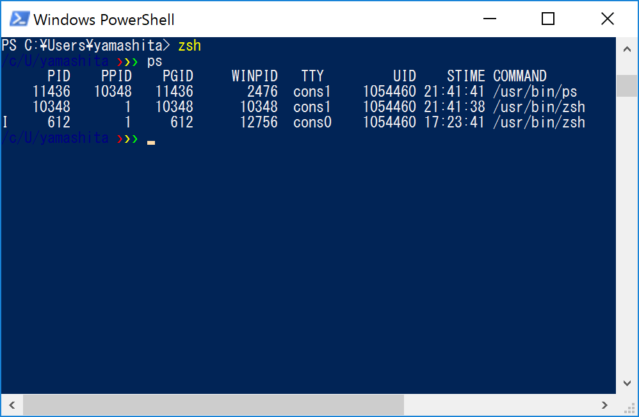Click the 'I' status flag on the last row

[x=5, y=122]
